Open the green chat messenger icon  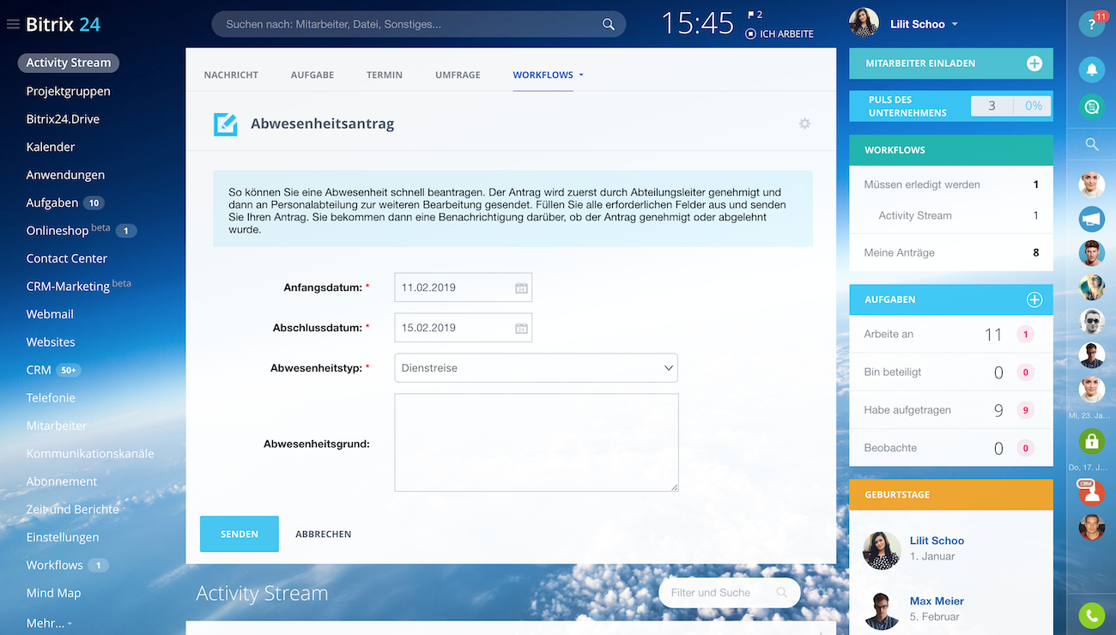[x=1091, y=107]
